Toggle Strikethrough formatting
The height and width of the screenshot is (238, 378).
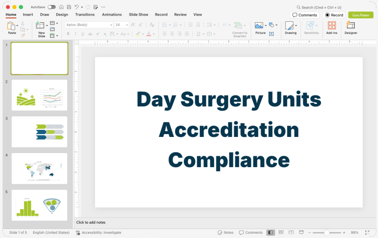pos(90,34)
